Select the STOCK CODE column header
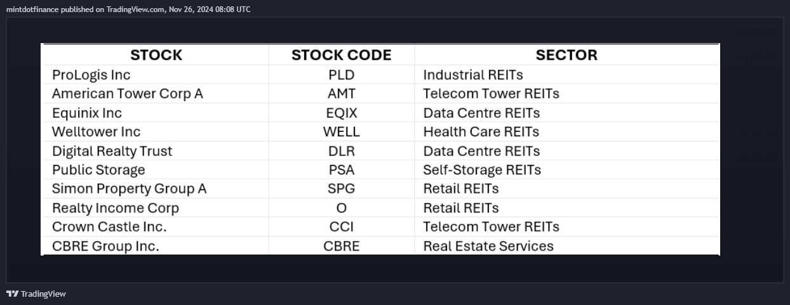The image size is (790, 305). [342, 55]
